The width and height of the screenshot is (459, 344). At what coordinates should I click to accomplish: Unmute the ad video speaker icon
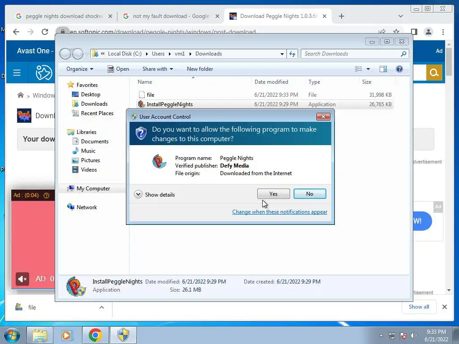coord(22,279)
